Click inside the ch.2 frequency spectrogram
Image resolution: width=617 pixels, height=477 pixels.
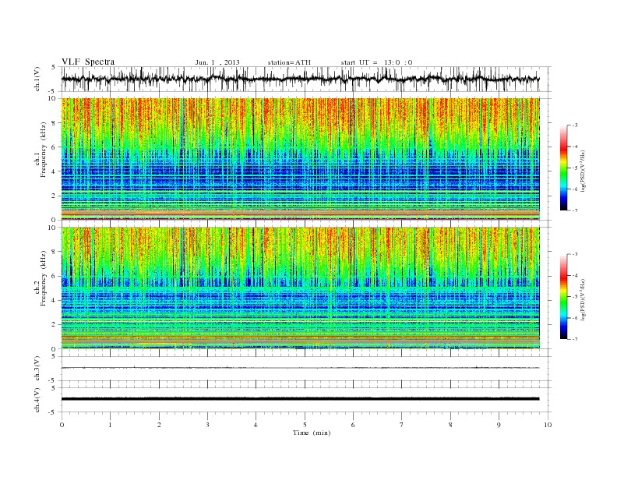click(301, 288)
